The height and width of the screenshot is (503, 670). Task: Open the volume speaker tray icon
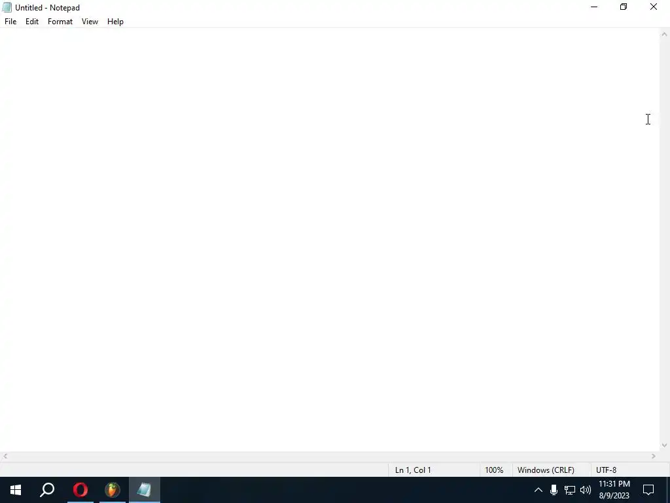[x=586, y=490]
